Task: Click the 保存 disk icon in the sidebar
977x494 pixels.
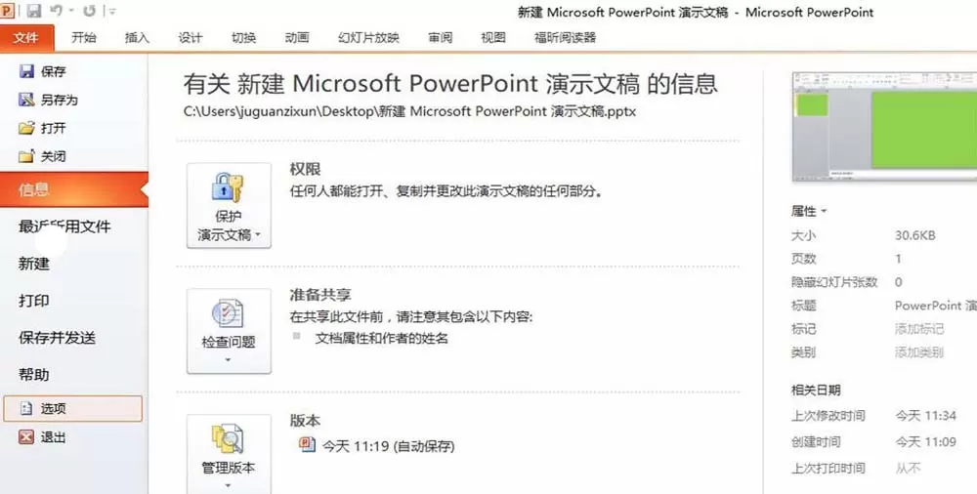Action: click(26, 71)
